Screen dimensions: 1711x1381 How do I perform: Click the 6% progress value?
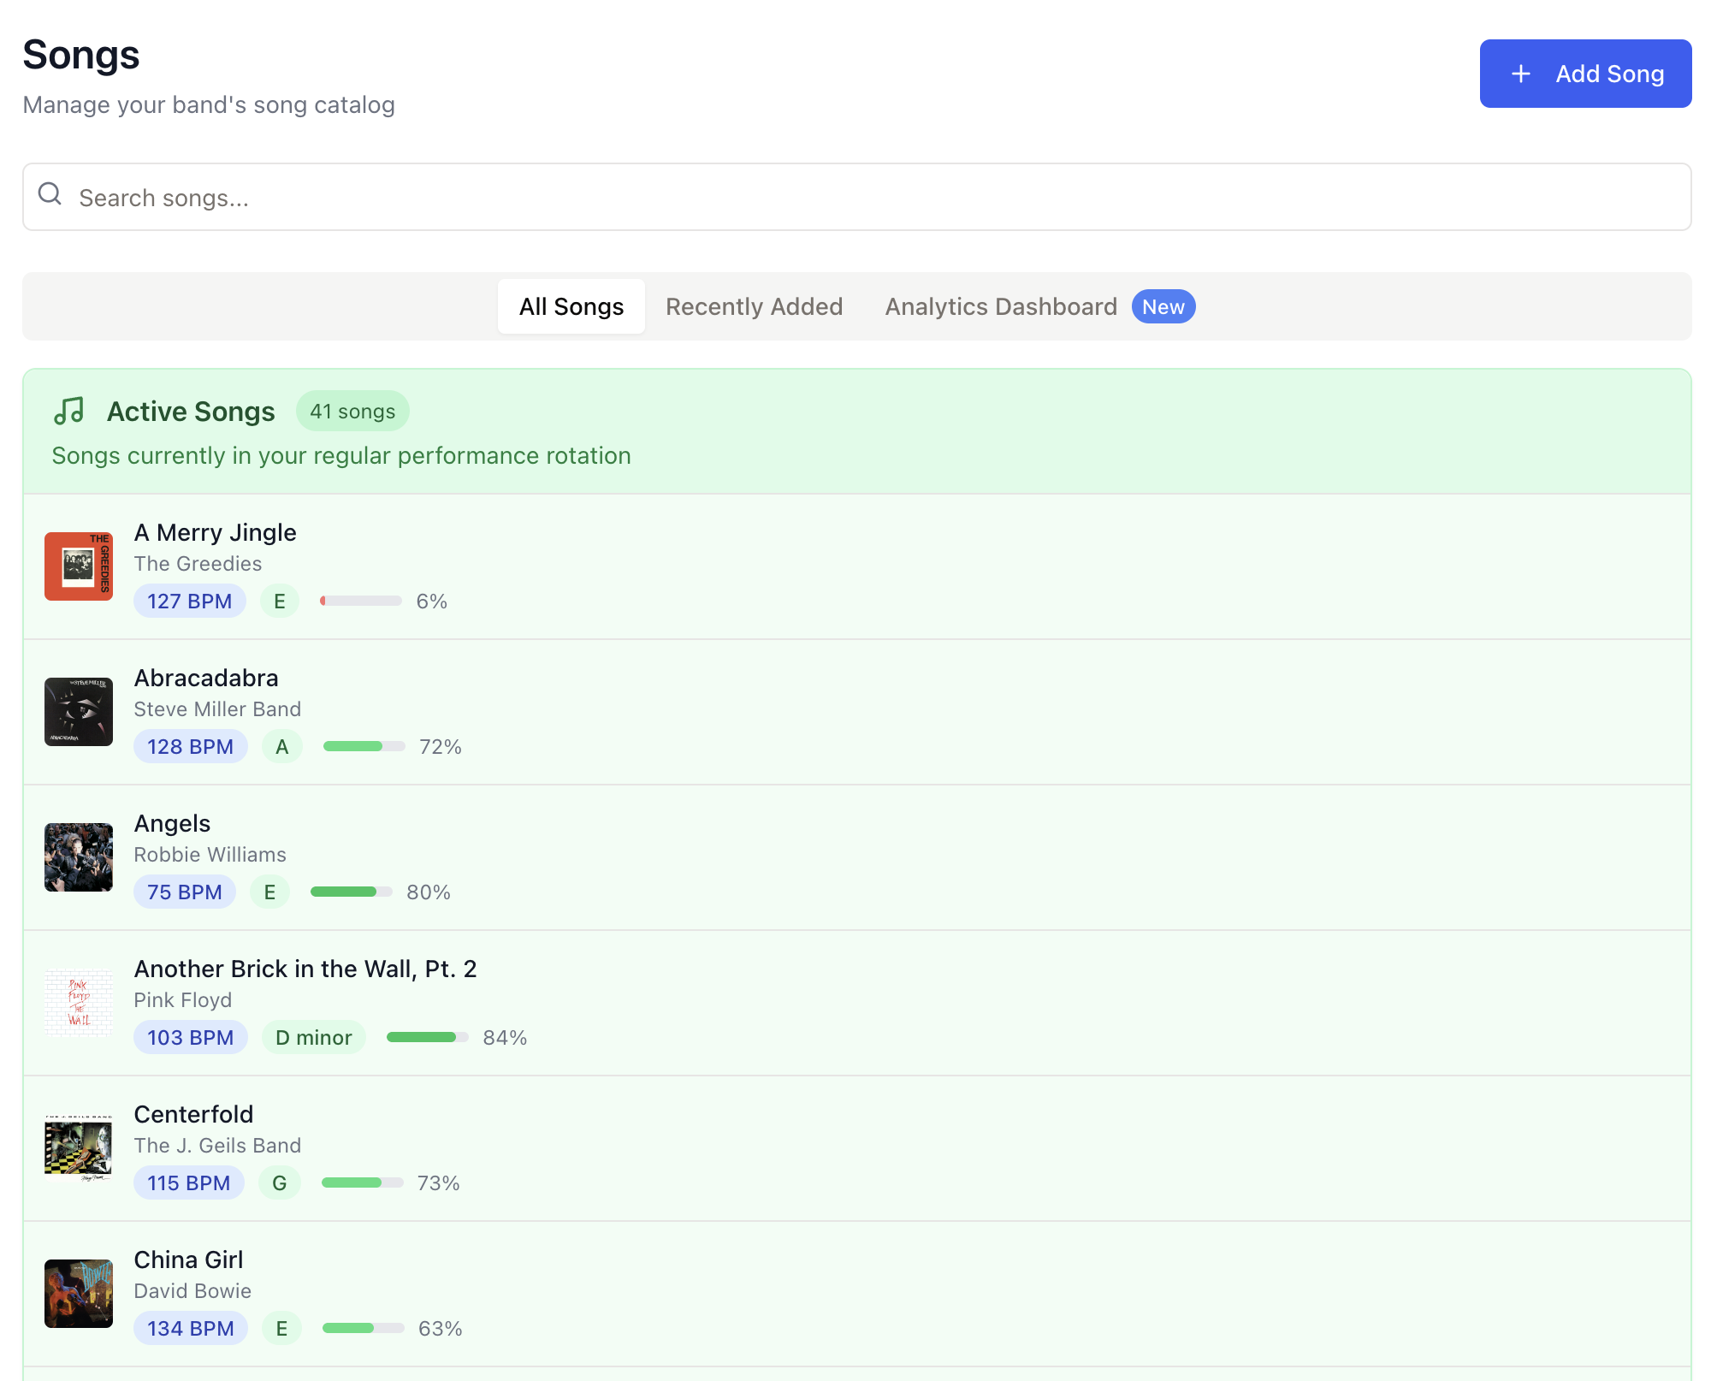[x=432, y=602]
